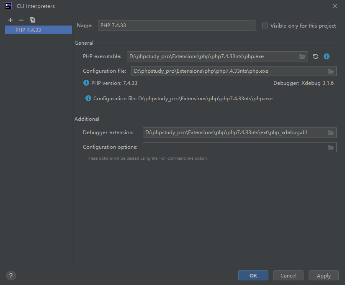Screen dimensions: 345x285
Task: Add a new CLI interpreter with plus icon
Action: (x=10, y=20)
